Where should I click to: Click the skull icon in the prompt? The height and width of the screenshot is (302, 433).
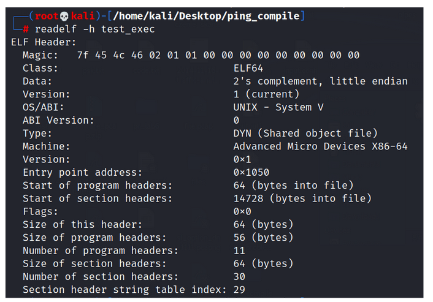(64, 17)
